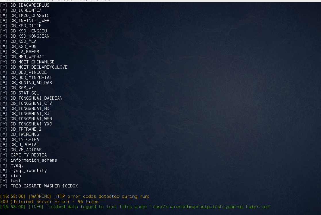Select the rich database name
This screenshot has width=321, height=215.
click(x=16, y=176)
